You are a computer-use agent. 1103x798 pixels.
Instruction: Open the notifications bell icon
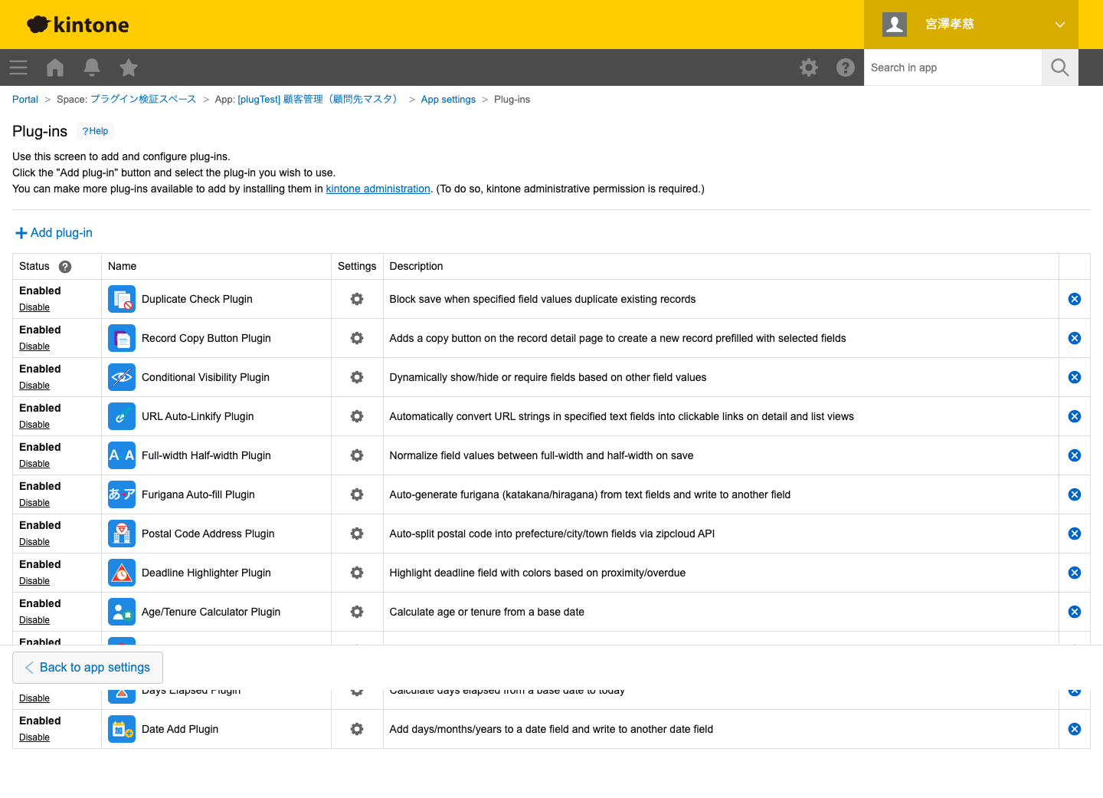click(x=92, y=67)
